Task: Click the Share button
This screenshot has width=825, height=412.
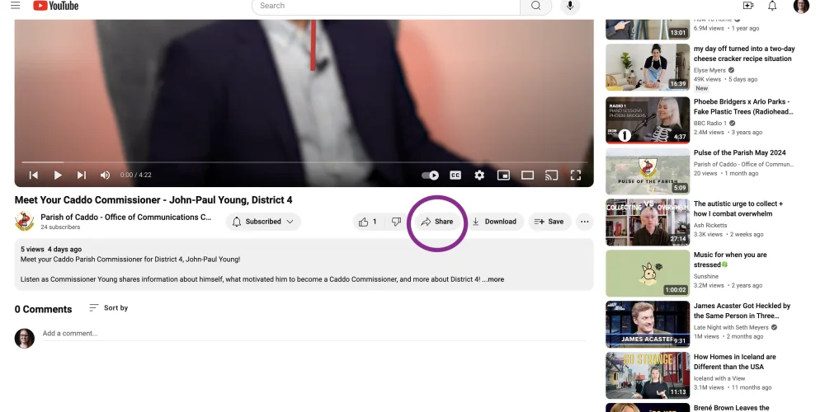Action: point(437,222)
